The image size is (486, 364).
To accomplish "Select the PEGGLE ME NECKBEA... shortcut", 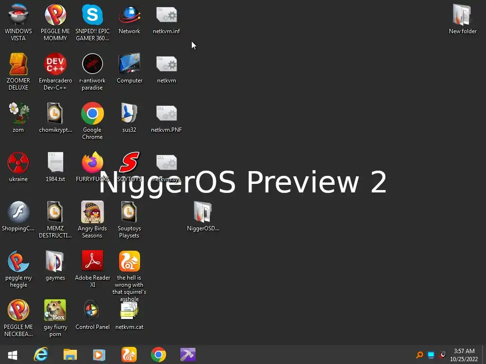I will coord(19,318).
